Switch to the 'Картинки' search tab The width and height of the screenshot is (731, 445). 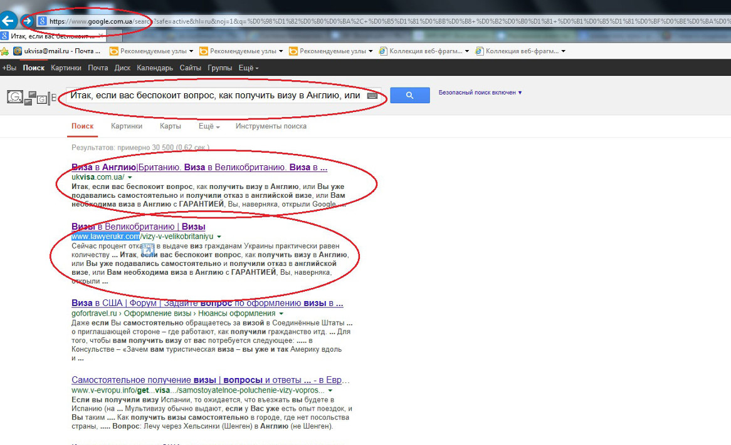pyautogui.click(x=127, y=126)
